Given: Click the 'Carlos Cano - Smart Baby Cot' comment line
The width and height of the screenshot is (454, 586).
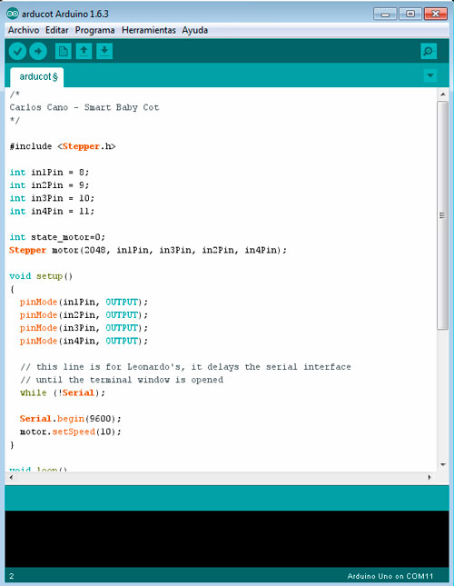Looking at the screenshot, I should [84, 107].
